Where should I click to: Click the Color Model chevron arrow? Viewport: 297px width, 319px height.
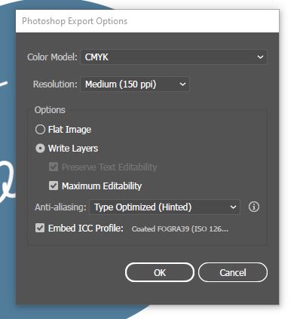pos(260,57)
